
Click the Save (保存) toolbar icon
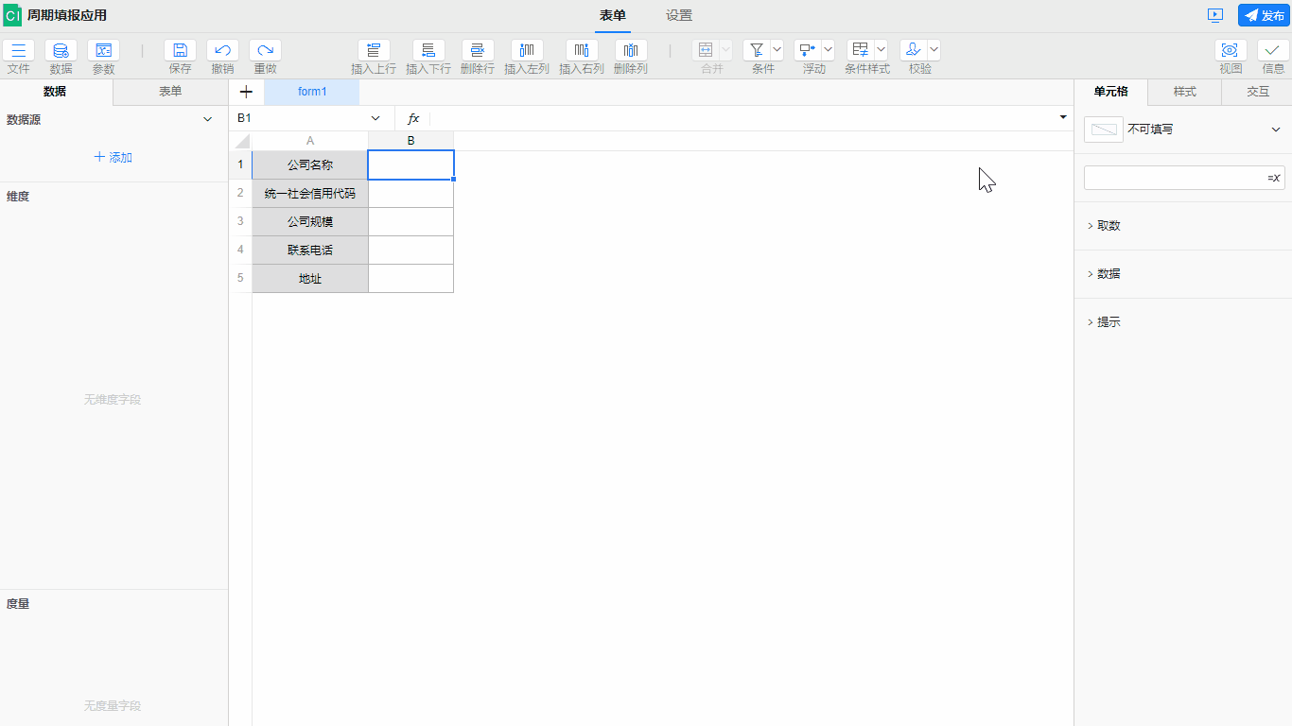180,51
